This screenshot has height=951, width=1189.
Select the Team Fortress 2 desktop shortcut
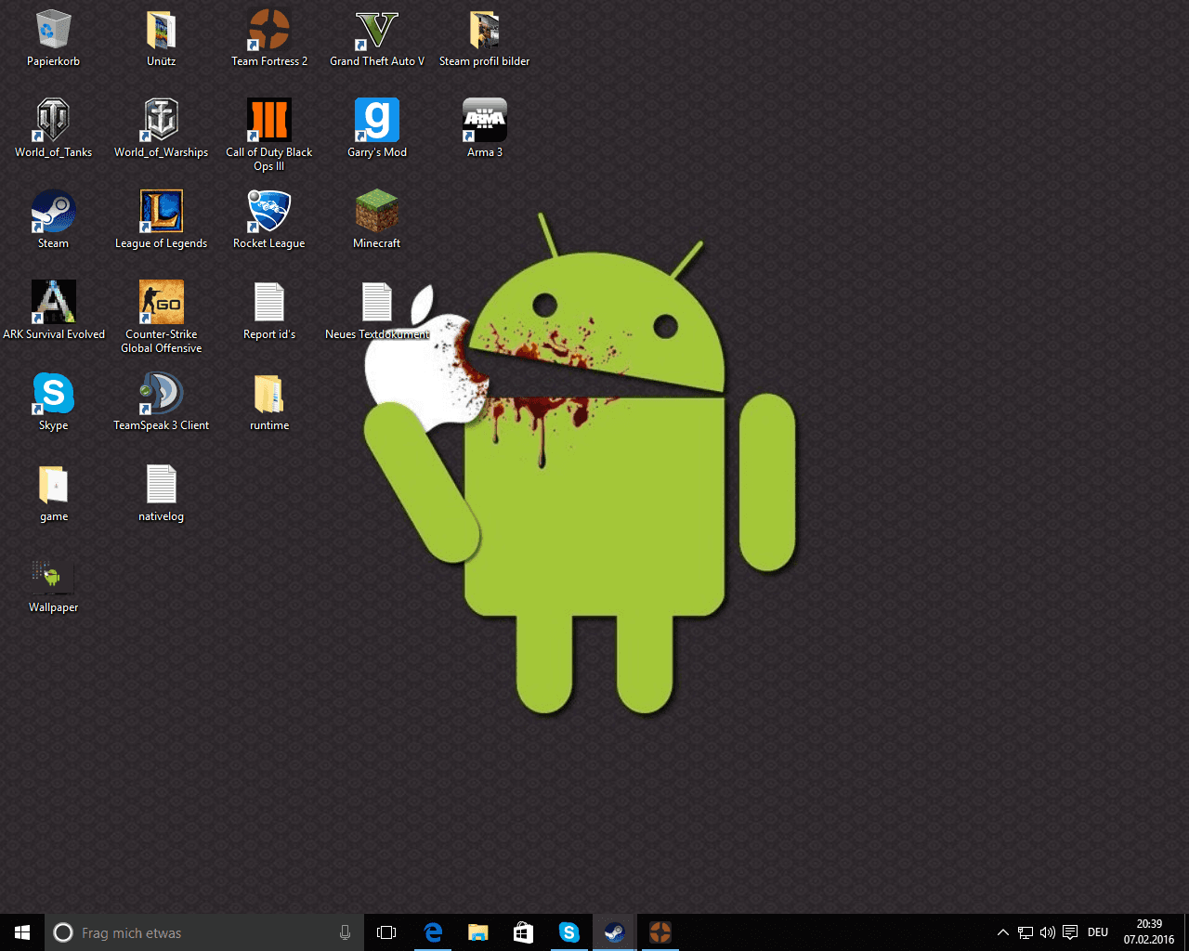pyautogui.click(x=269, y=32)
